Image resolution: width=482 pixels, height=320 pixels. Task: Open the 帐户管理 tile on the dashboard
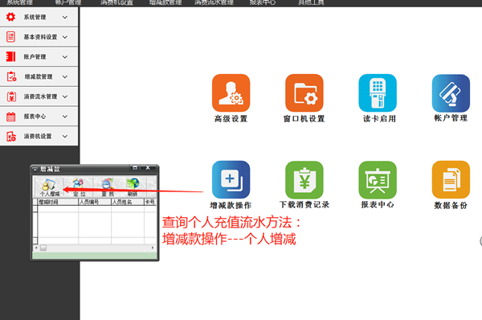[451, 92]
